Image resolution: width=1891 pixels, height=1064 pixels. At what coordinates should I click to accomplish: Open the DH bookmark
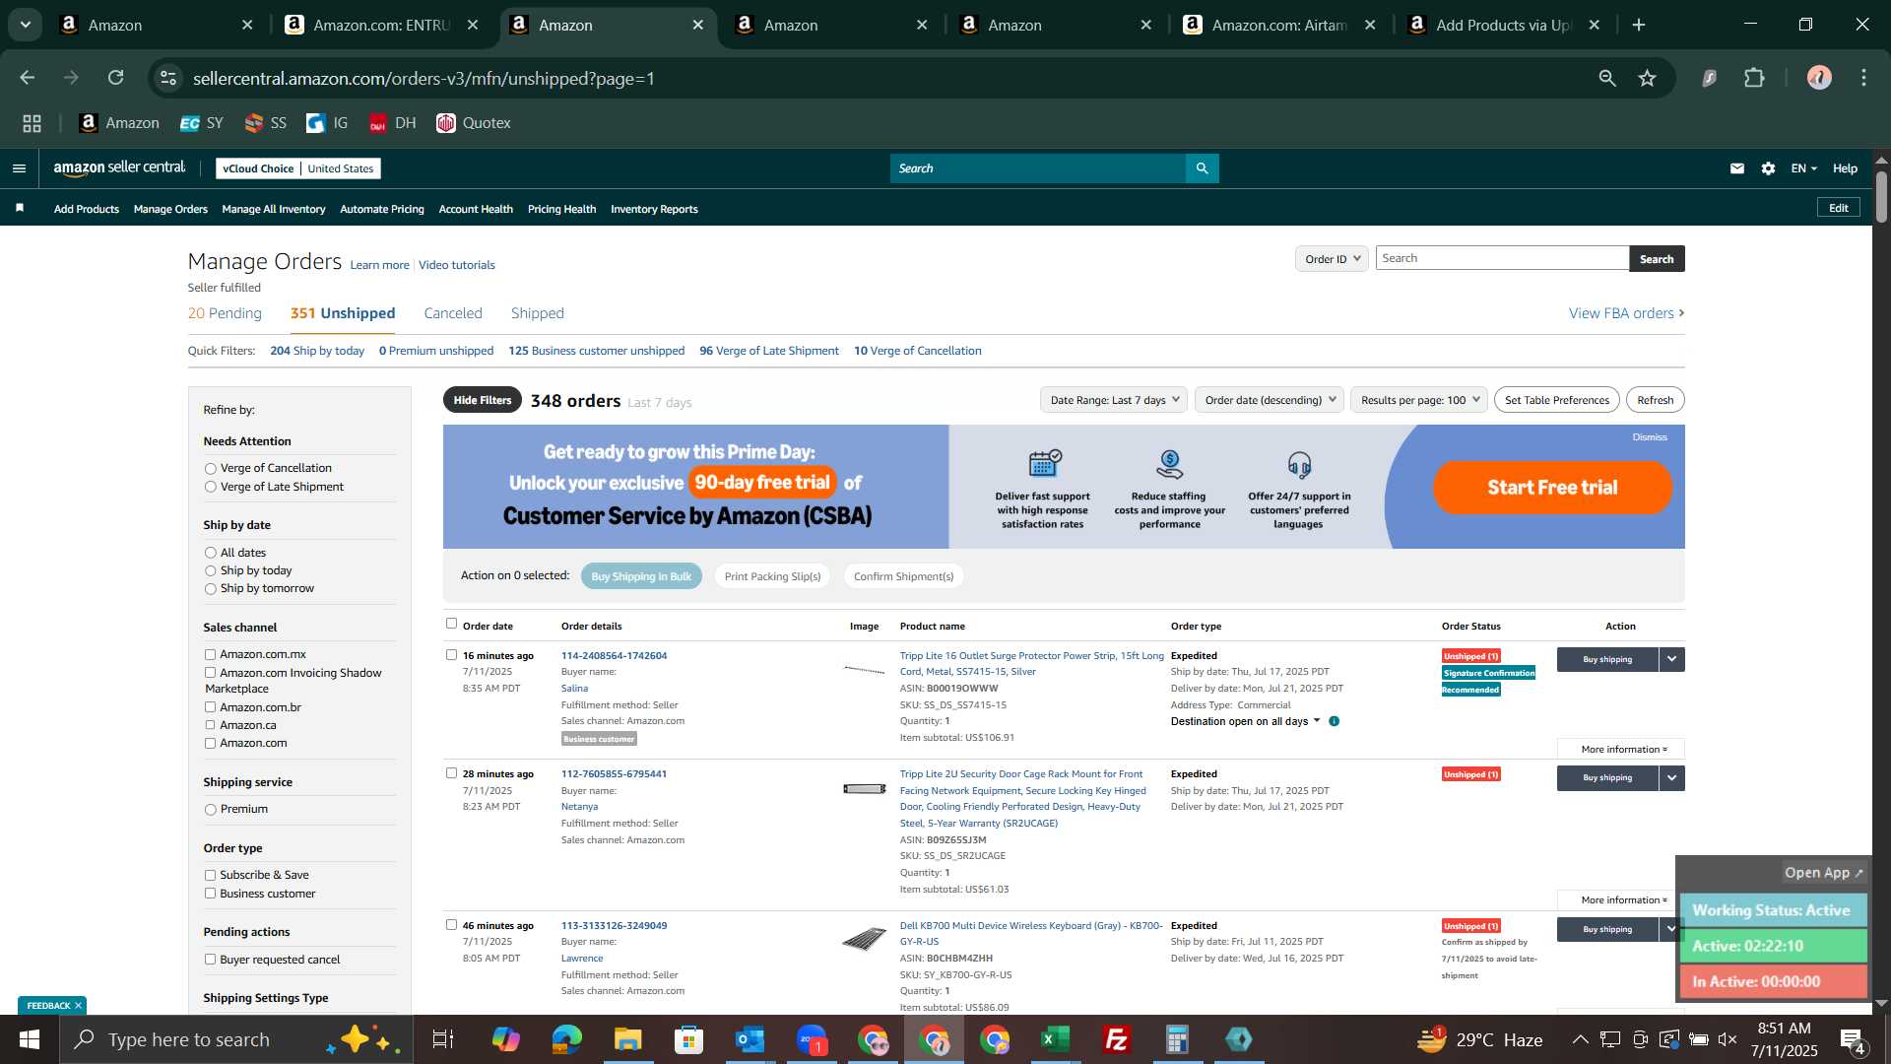[392, 123]
